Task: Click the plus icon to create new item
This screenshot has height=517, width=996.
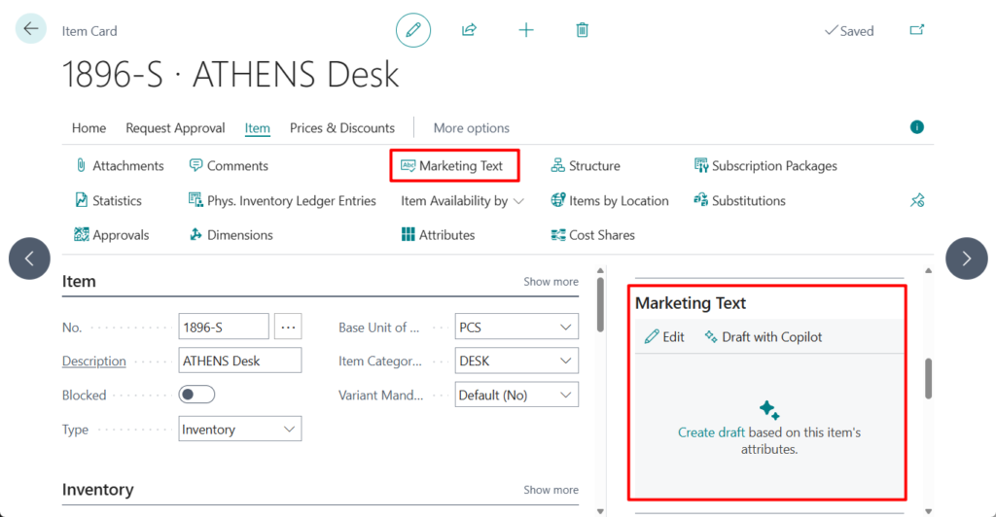Action: [x=526, y=30]
